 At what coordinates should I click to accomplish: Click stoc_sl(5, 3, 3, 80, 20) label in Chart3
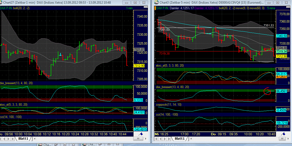tap(170, 66)
